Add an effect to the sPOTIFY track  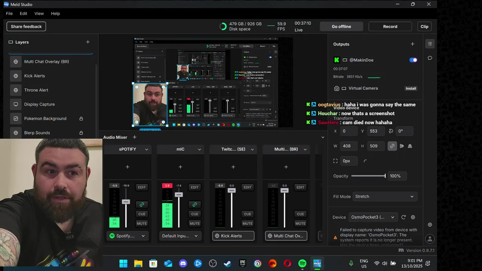click(x=127, y=167)
